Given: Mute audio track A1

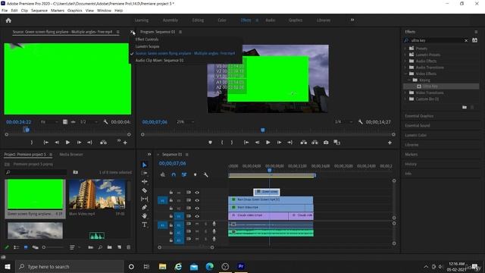Looking at the screenshot, I should tap(197, 224).
